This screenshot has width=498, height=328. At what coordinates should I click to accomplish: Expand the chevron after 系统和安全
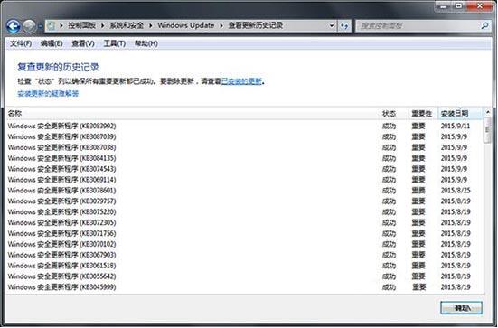click(x=151, y=25)
